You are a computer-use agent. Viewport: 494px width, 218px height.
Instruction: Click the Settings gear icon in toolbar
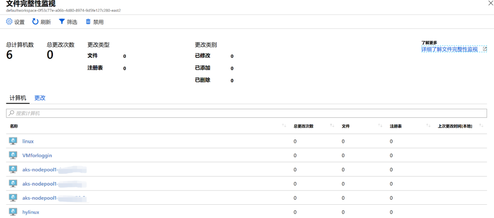coord(9,22)
